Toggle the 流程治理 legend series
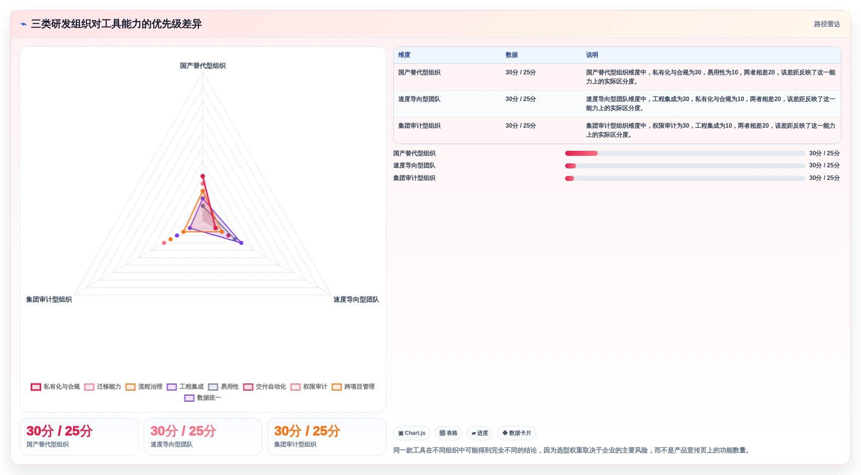This screenshot has width=861, height=475. click(x=144, y=387)
